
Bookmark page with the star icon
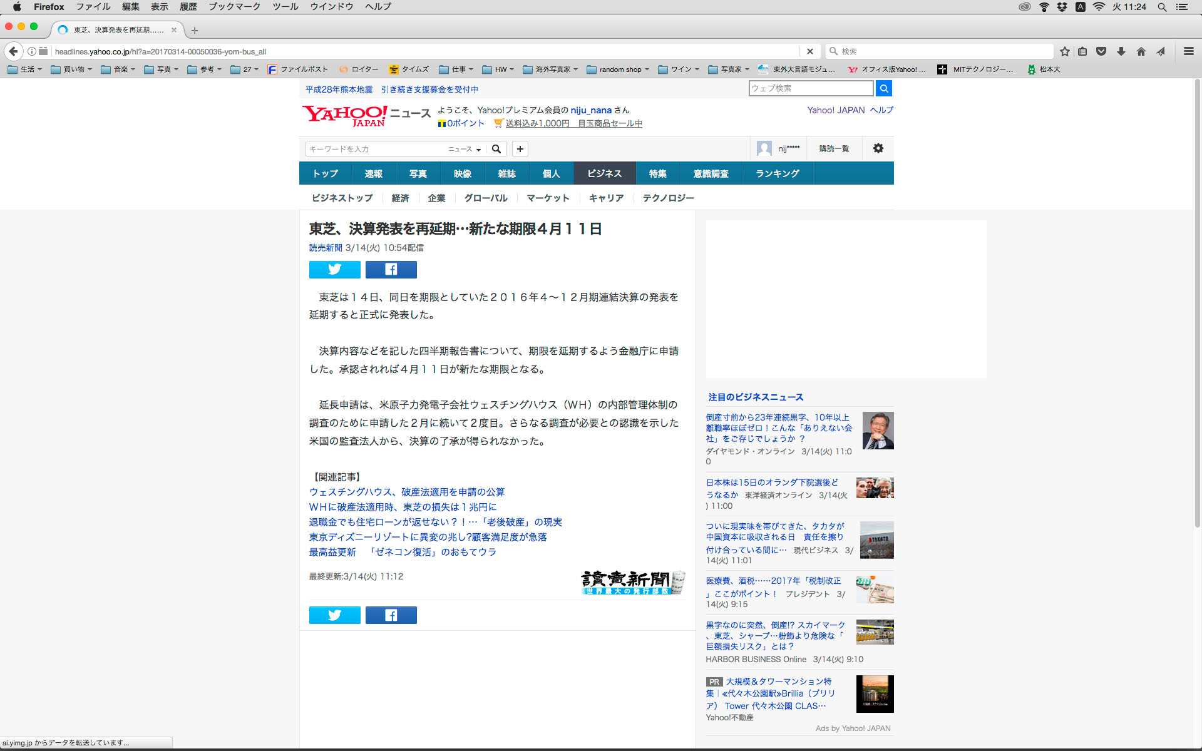click(1064, 51)
